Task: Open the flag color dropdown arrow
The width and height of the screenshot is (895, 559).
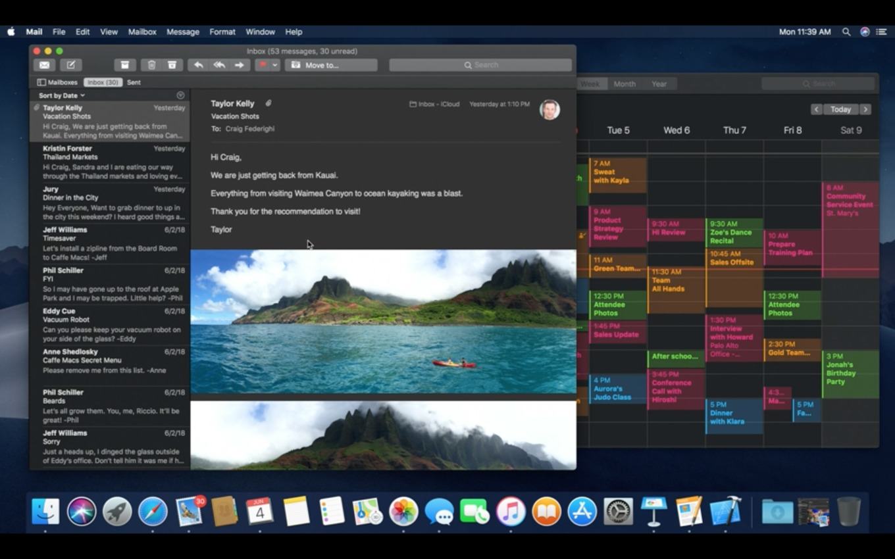Action: click(275, 65)
